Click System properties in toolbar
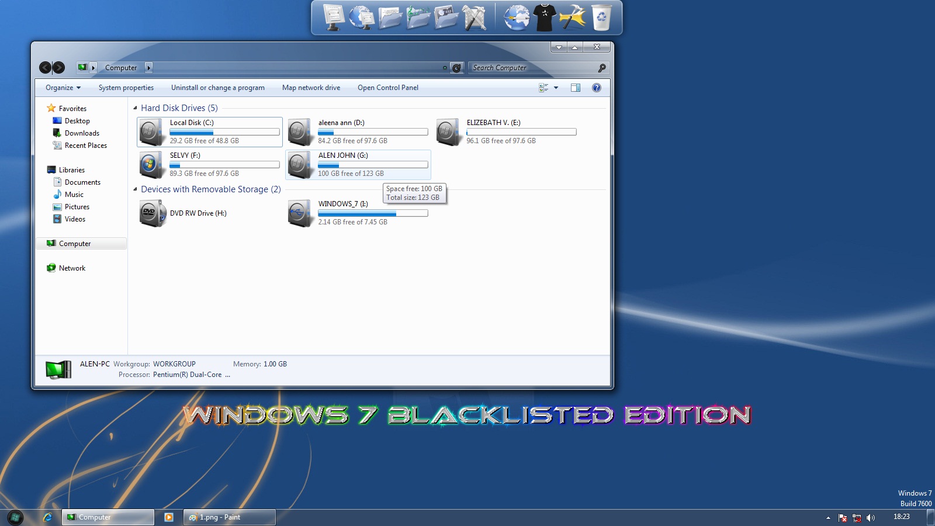The image size is (935, 526). [126, 88]
